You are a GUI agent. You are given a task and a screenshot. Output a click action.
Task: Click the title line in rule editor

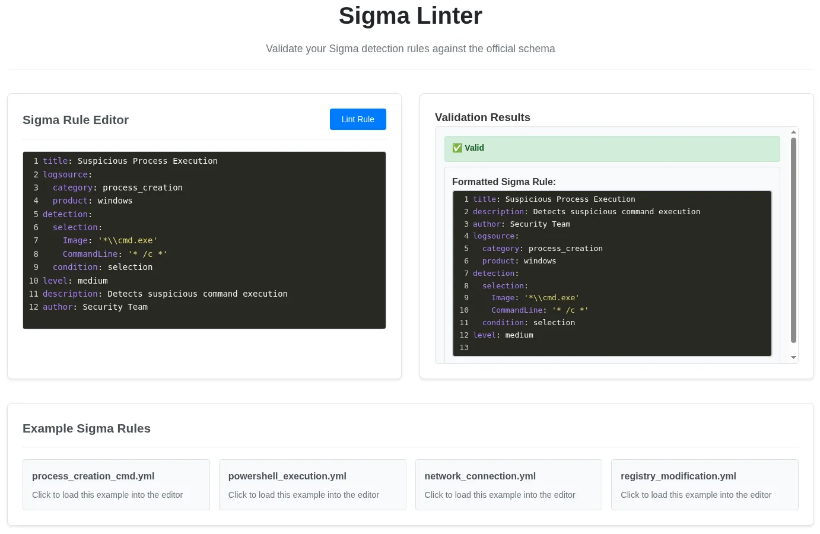click(130, 161)
